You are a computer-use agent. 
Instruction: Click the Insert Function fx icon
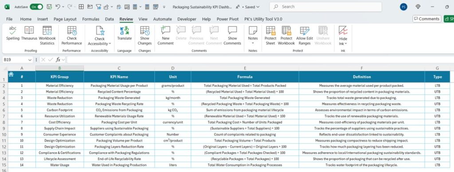click(x=58, y=60)
